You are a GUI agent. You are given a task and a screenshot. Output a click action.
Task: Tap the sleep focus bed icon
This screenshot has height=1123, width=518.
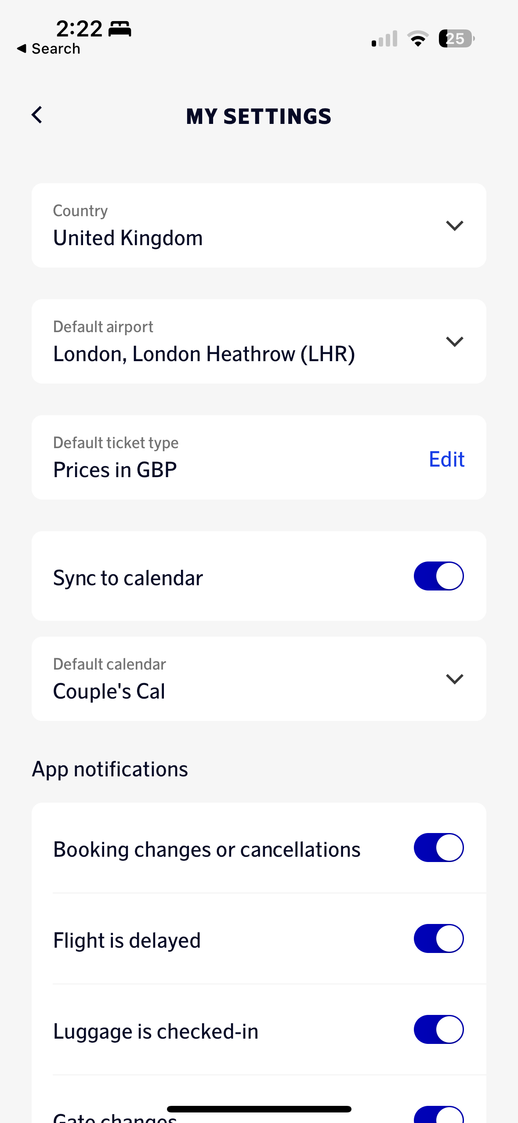pos(120,29)
